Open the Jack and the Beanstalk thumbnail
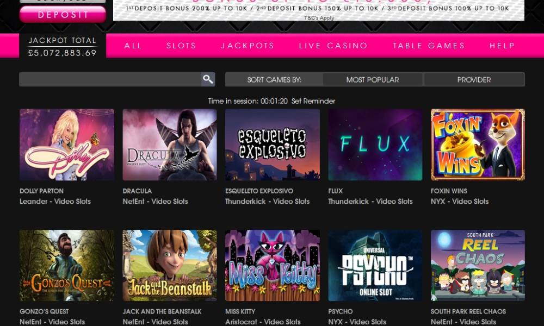The width and height of the screenshot is (544, 326). tap(170, 265)
